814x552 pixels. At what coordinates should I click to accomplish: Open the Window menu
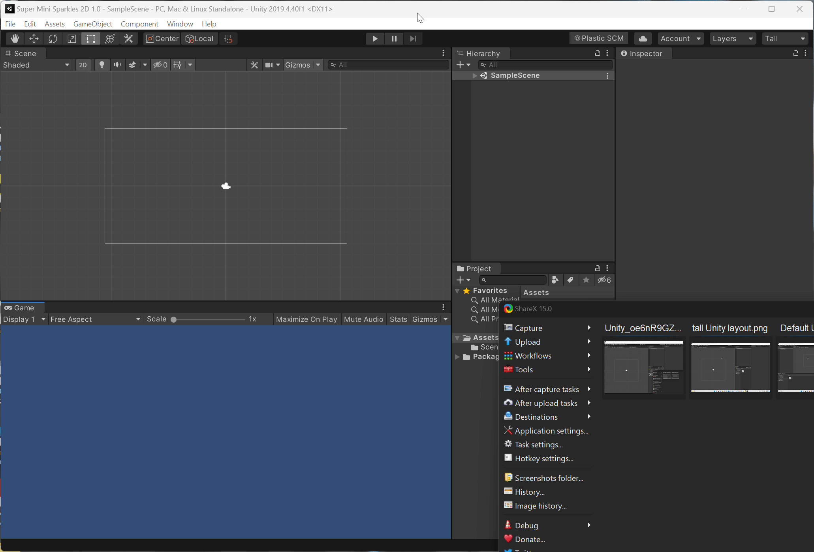point(180,24)
